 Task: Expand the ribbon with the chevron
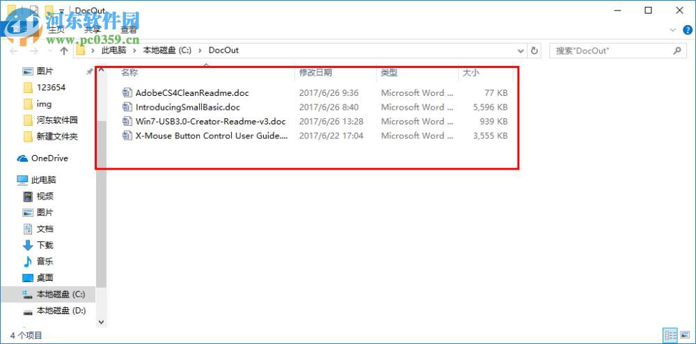coord(672,30)
